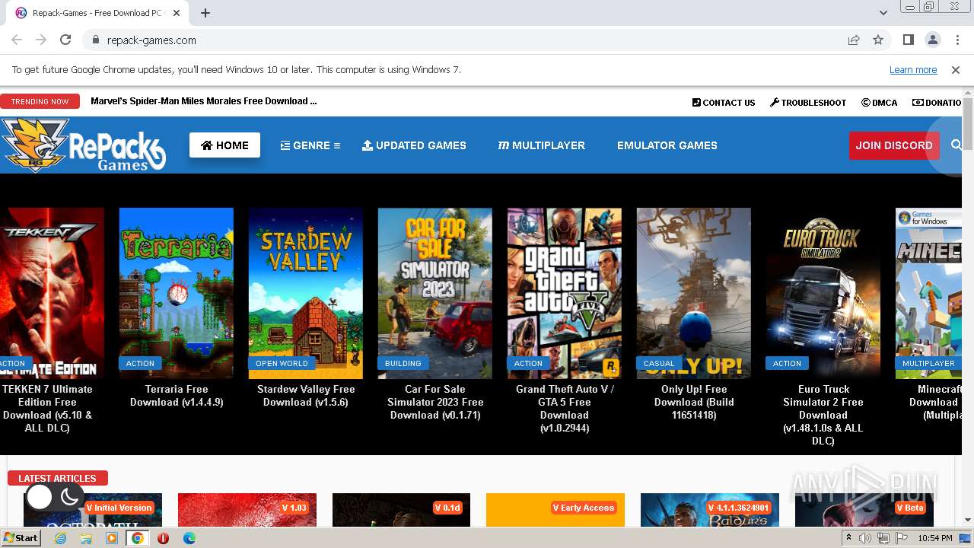
Task: Click the TRENDING NOW label
Action: pos(40,101)
